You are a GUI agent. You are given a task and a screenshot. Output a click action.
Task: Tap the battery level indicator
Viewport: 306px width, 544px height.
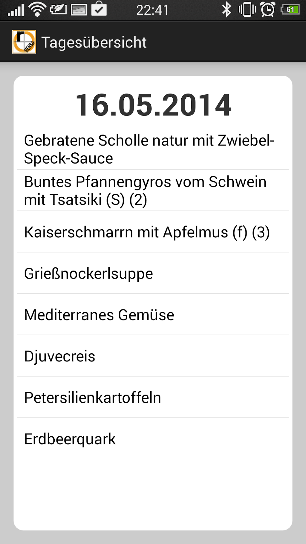(x=290, y=10)
